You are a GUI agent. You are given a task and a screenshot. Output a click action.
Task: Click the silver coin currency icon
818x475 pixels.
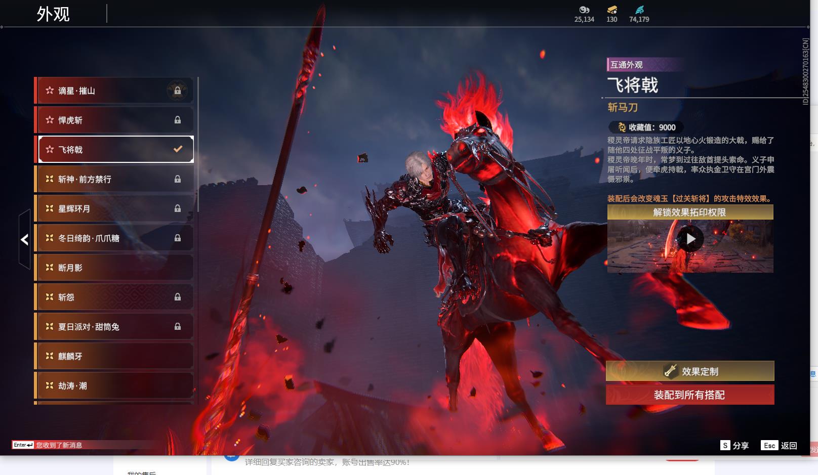click(x=584, y=10)
